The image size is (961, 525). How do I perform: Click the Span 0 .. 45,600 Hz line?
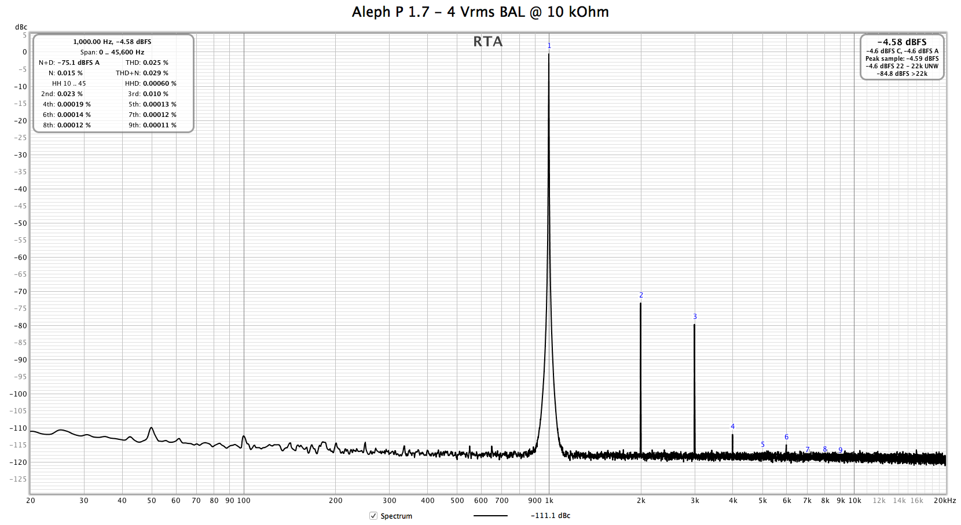112,52
